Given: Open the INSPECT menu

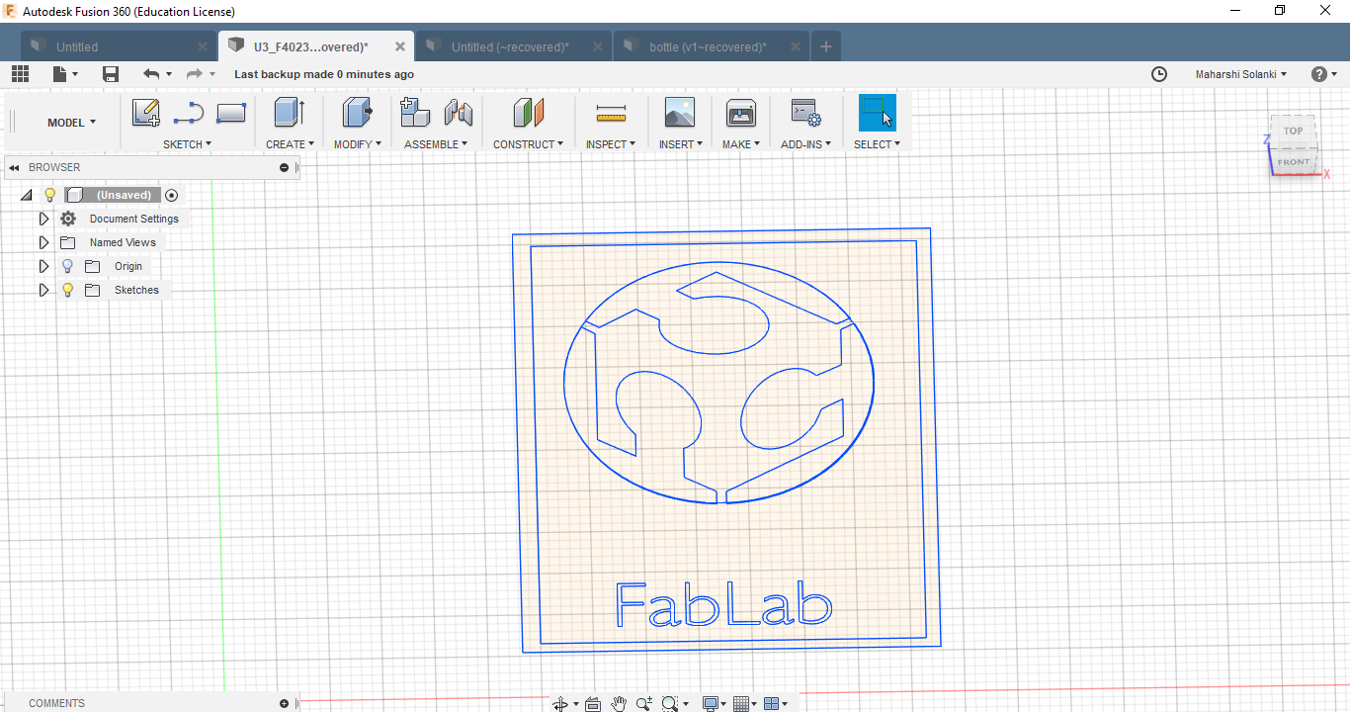Looking at the screenshot, I should 611,144.
